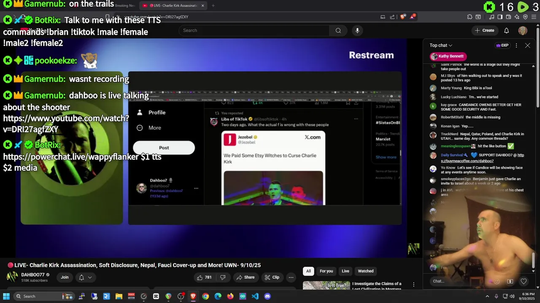Open browser extensions puzzle icon
This screenshot has width=540, height=303.
coord(470,17)
